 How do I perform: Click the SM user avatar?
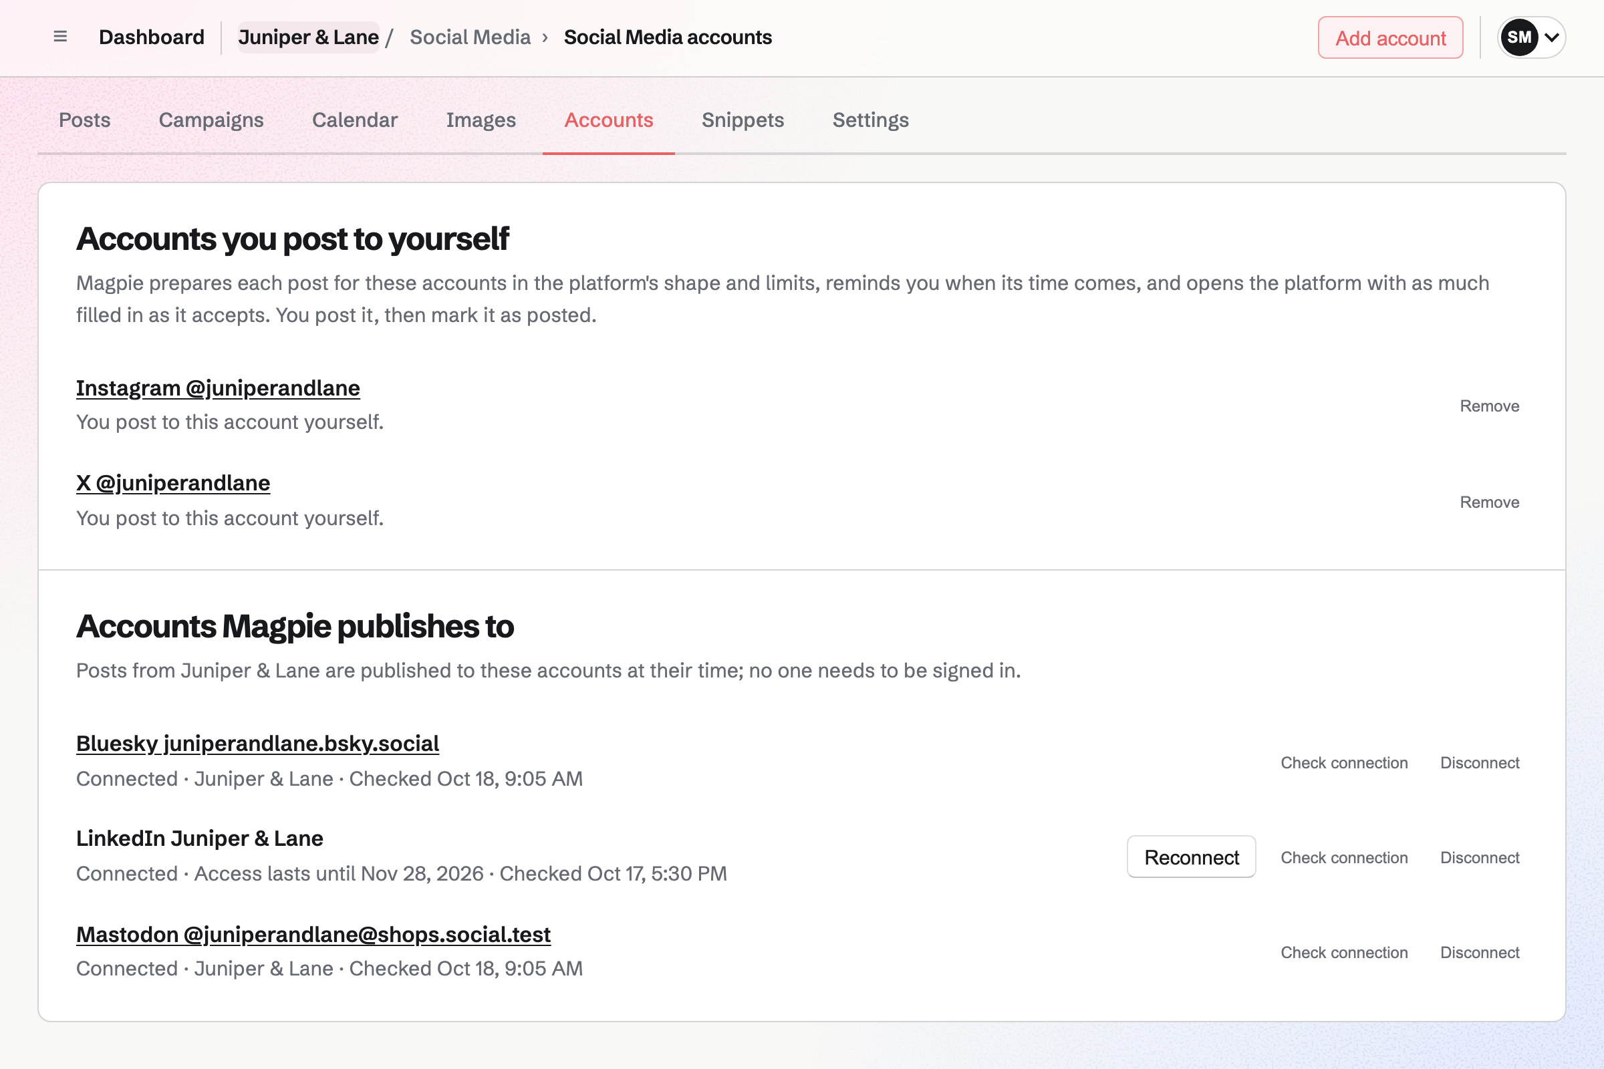1518,37
